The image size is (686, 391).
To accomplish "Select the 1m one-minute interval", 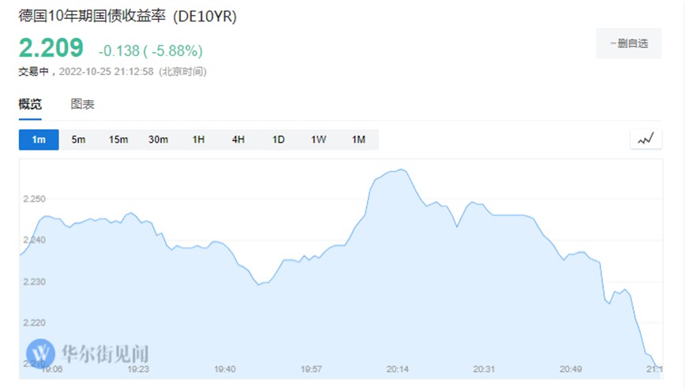I will click(39, 140).
